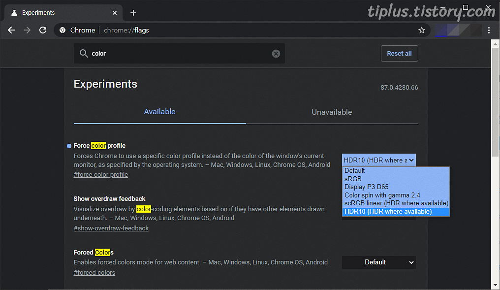This screenshot has width=500, height=290.
Task: Click the scrollbar up arrow
Action: (x=495, y=43)
